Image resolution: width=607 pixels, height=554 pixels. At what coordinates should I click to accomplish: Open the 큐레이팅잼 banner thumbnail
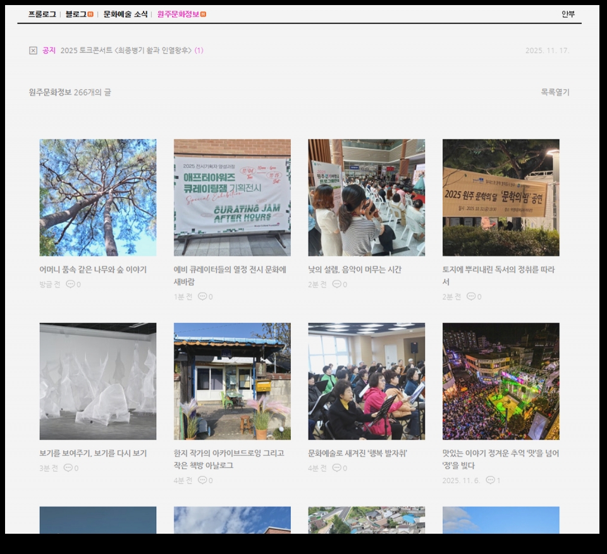point(232,198)
